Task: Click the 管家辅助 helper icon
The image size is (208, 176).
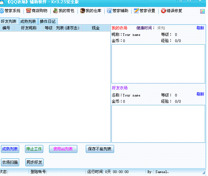Action: coord(109,11)
